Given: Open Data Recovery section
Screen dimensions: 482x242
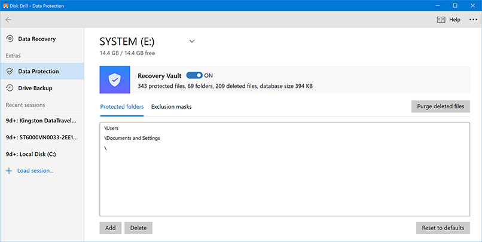Looking at the screenshot, I should click(42, 39).
